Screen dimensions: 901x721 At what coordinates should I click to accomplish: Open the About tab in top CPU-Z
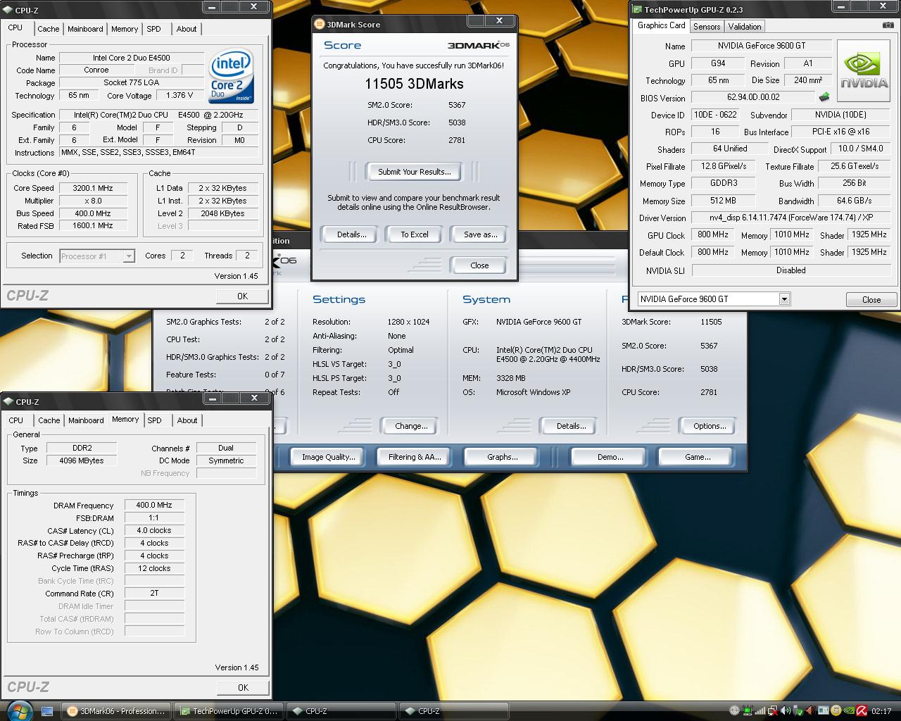187,29
